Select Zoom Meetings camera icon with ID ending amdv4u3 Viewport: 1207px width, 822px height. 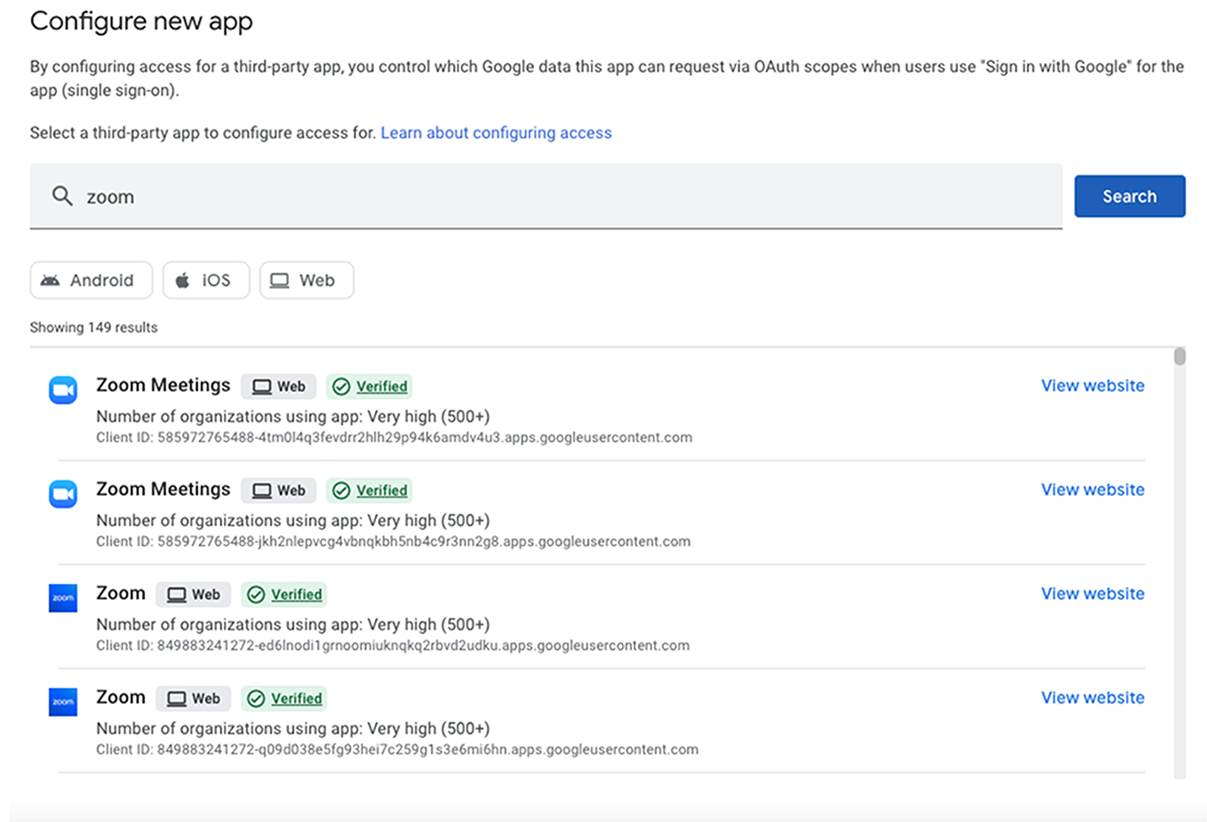pyautogui.click(x=63, y=390)
